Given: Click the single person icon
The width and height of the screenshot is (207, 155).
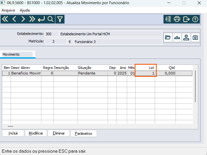Looking at the screenshot, I should click(x=186, y=38).
